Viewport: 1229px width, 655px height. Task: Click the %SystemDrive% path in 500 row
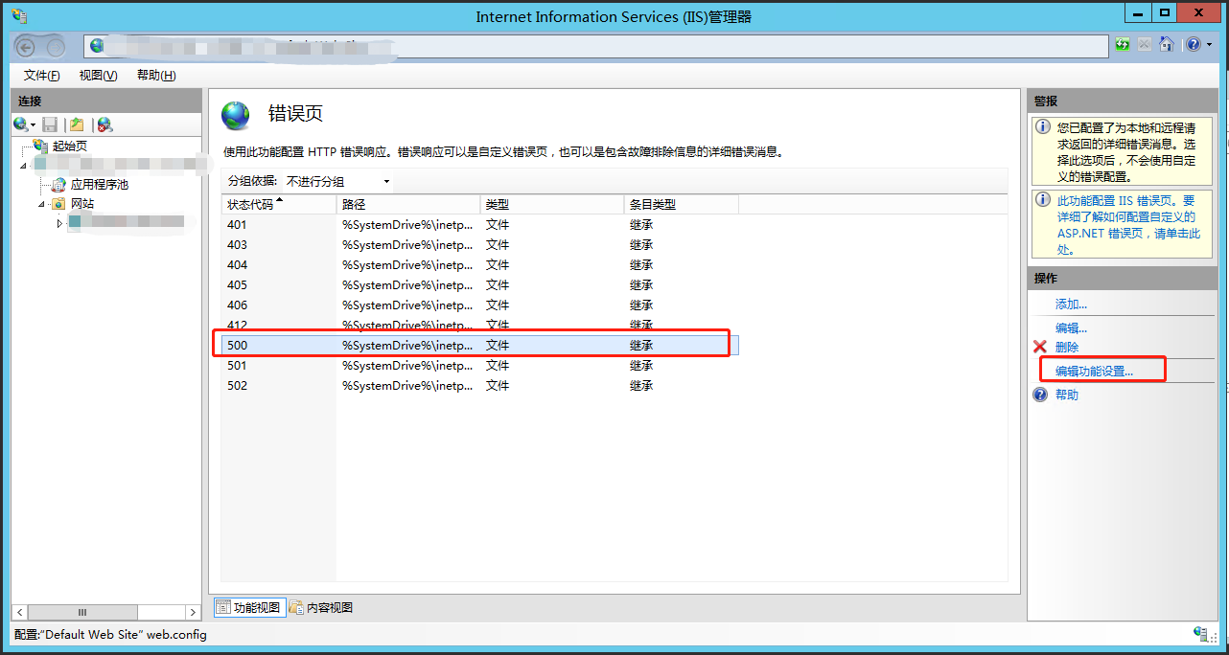tap(407, 345)
